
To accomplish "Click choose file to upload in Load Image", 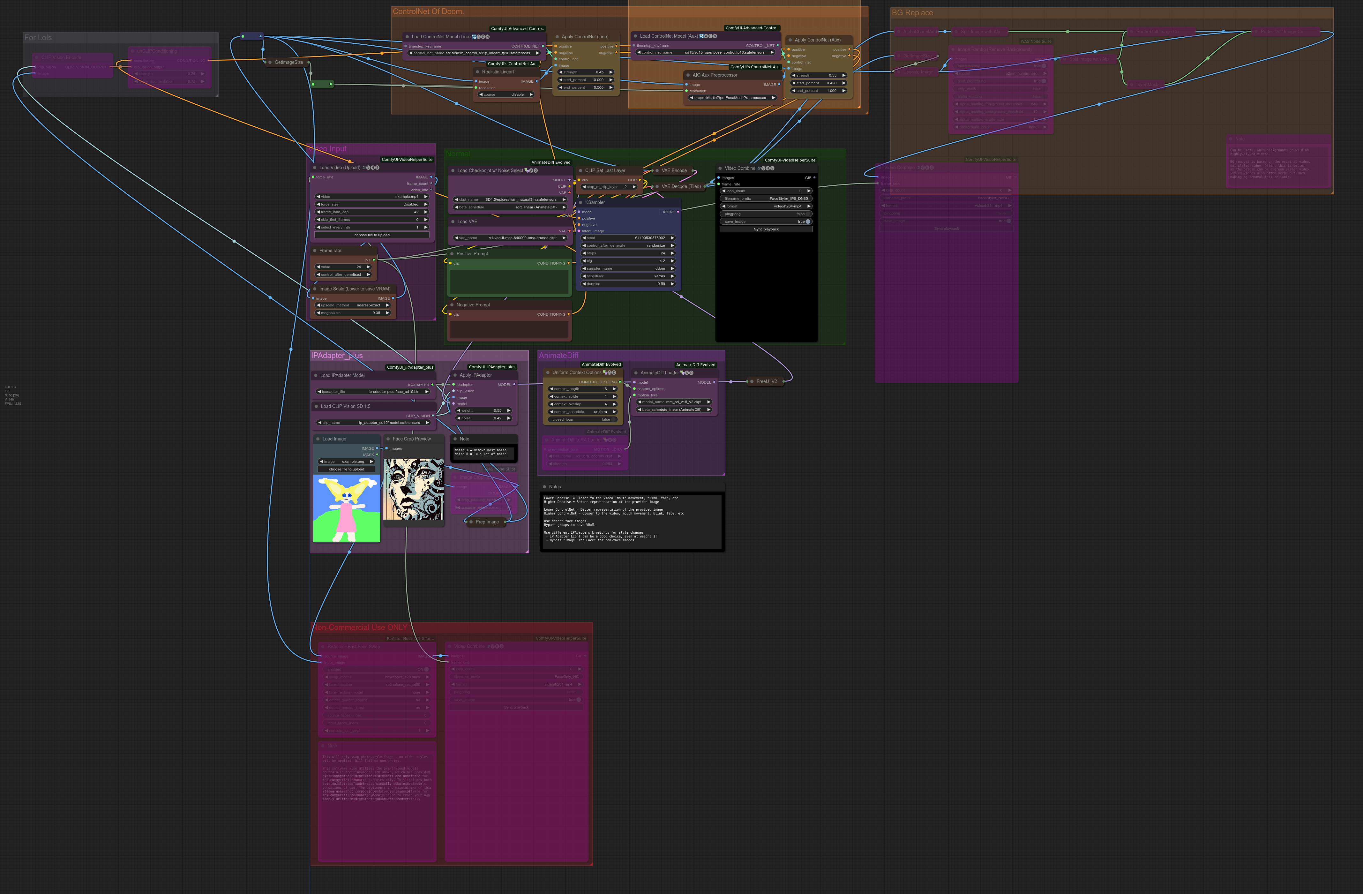I will (346, 469).
